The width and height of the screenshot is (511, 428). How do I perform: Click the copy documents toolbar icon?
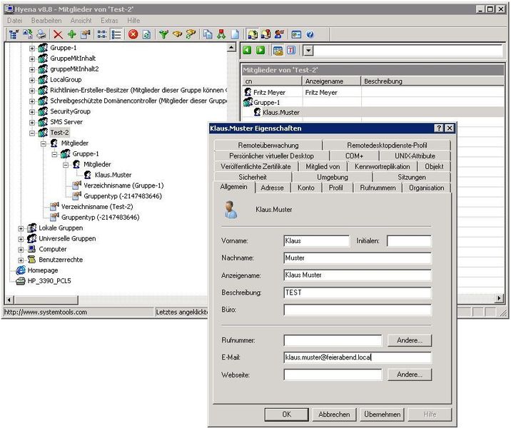pos(208,34)
